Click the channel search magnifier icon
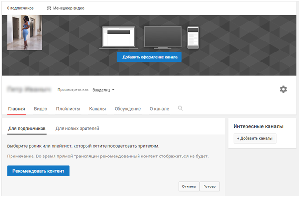This screenshot has height=197, width=300. point(180,108)
